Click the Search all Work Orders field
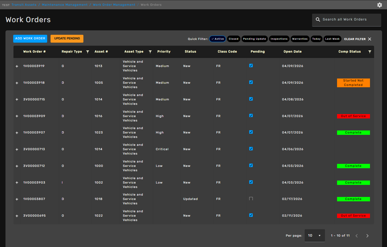Image resolution: width=387 pixels, height=247 pixels. (346, 20)
